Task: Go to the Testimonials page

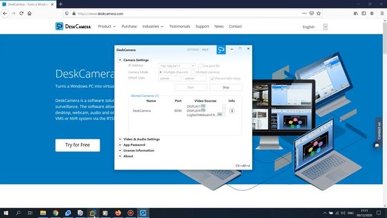Action: coord(180,26)
